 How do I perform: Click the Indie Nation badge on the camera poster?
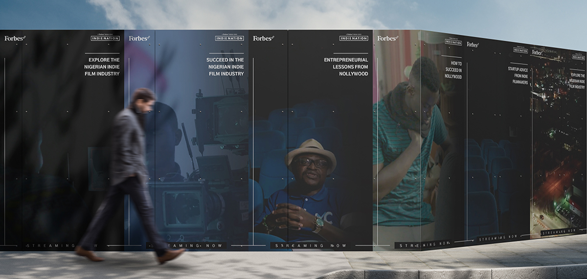coord(229,38)
